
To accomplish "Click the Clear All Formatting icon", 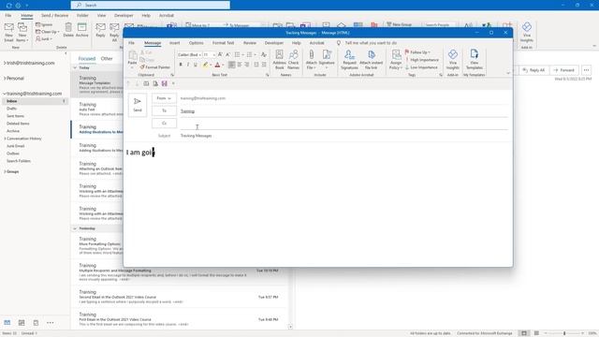I will [264, 54].
